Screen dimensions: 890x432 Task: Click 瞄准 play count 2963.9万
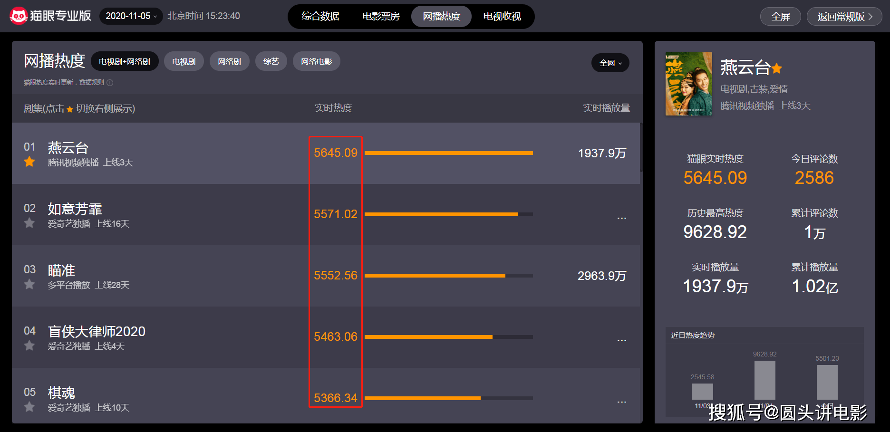(x=602, y=276)
